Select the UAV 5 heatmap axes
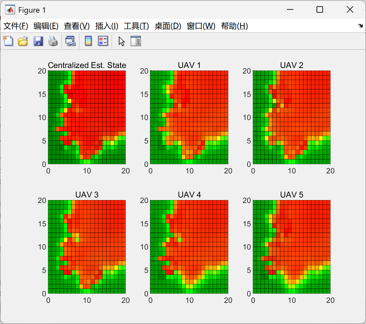The width and height of the screenshot is (366, 324). (x=291, y=247)
